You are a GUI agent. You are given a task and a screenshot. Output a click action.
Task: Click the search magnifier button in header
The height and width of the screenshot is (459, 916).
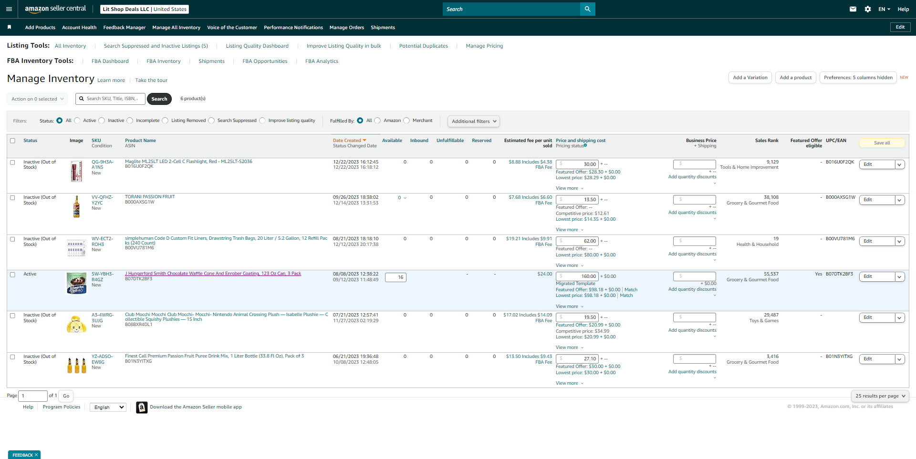click(587, 9)
